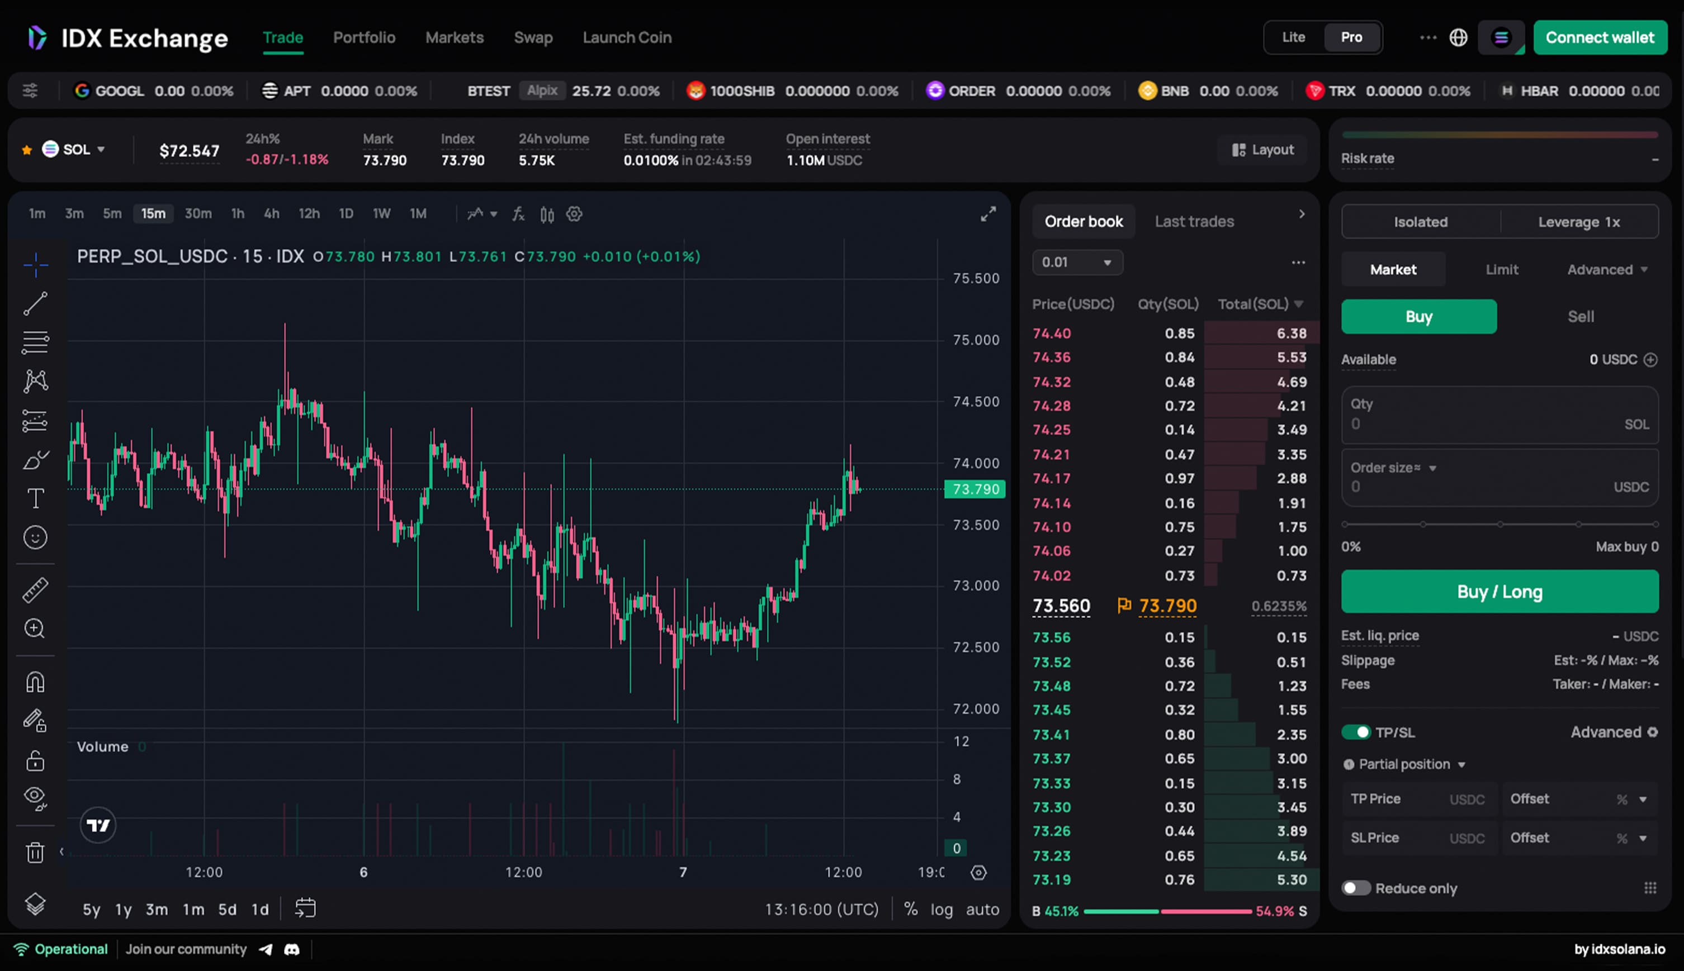Open chart settings gear in toolbar
The width and height of the screenshot is (1684, 971).
(x=574, y=214)
